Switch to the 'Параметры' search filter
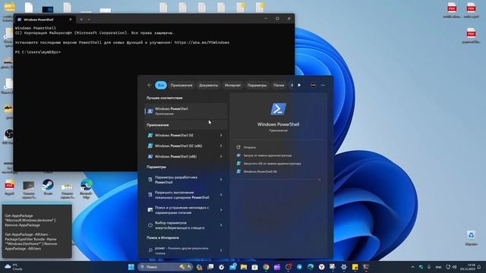The width and height of the screenshot is (486, 273). [257, 85]
